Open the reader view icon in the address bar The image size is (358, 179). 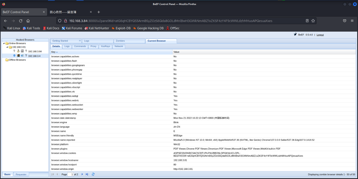[307, 21]
